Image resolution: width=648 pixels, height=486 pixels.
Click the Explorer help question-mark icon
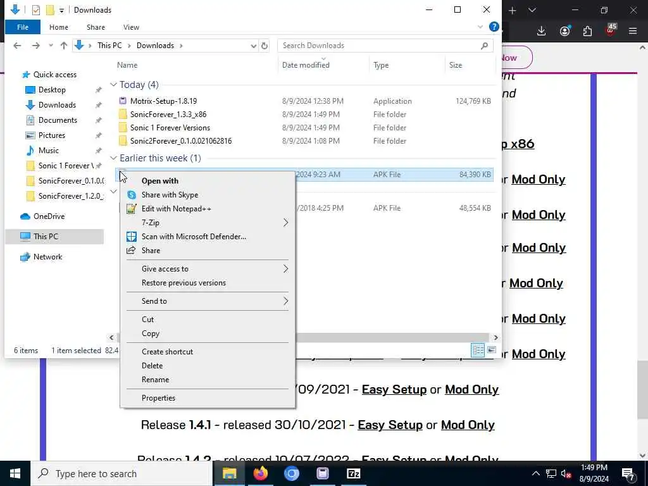(494, 27)
